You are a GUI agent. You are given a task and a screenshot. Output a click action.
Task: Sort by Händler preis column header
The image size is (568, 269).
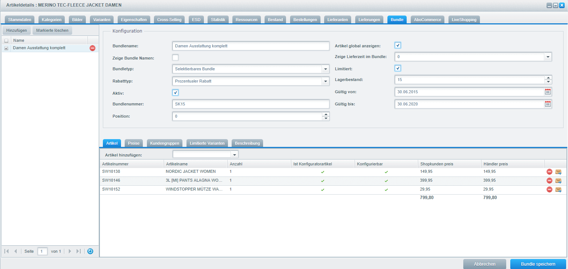512,164
